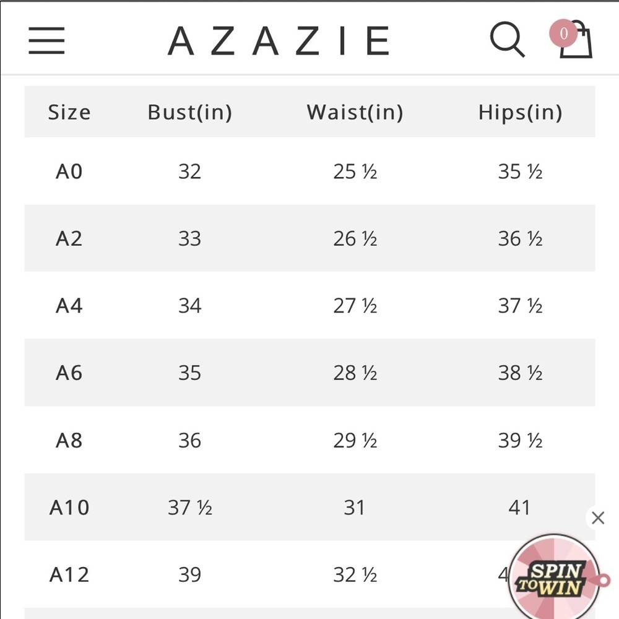Click the A12 size label
The width and height of the screenshot is (619, 619).
[69, 574]
